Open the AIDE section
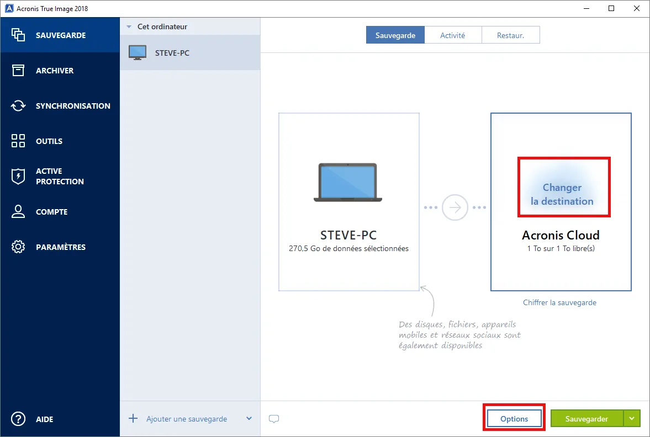 [x=44, y=419]
